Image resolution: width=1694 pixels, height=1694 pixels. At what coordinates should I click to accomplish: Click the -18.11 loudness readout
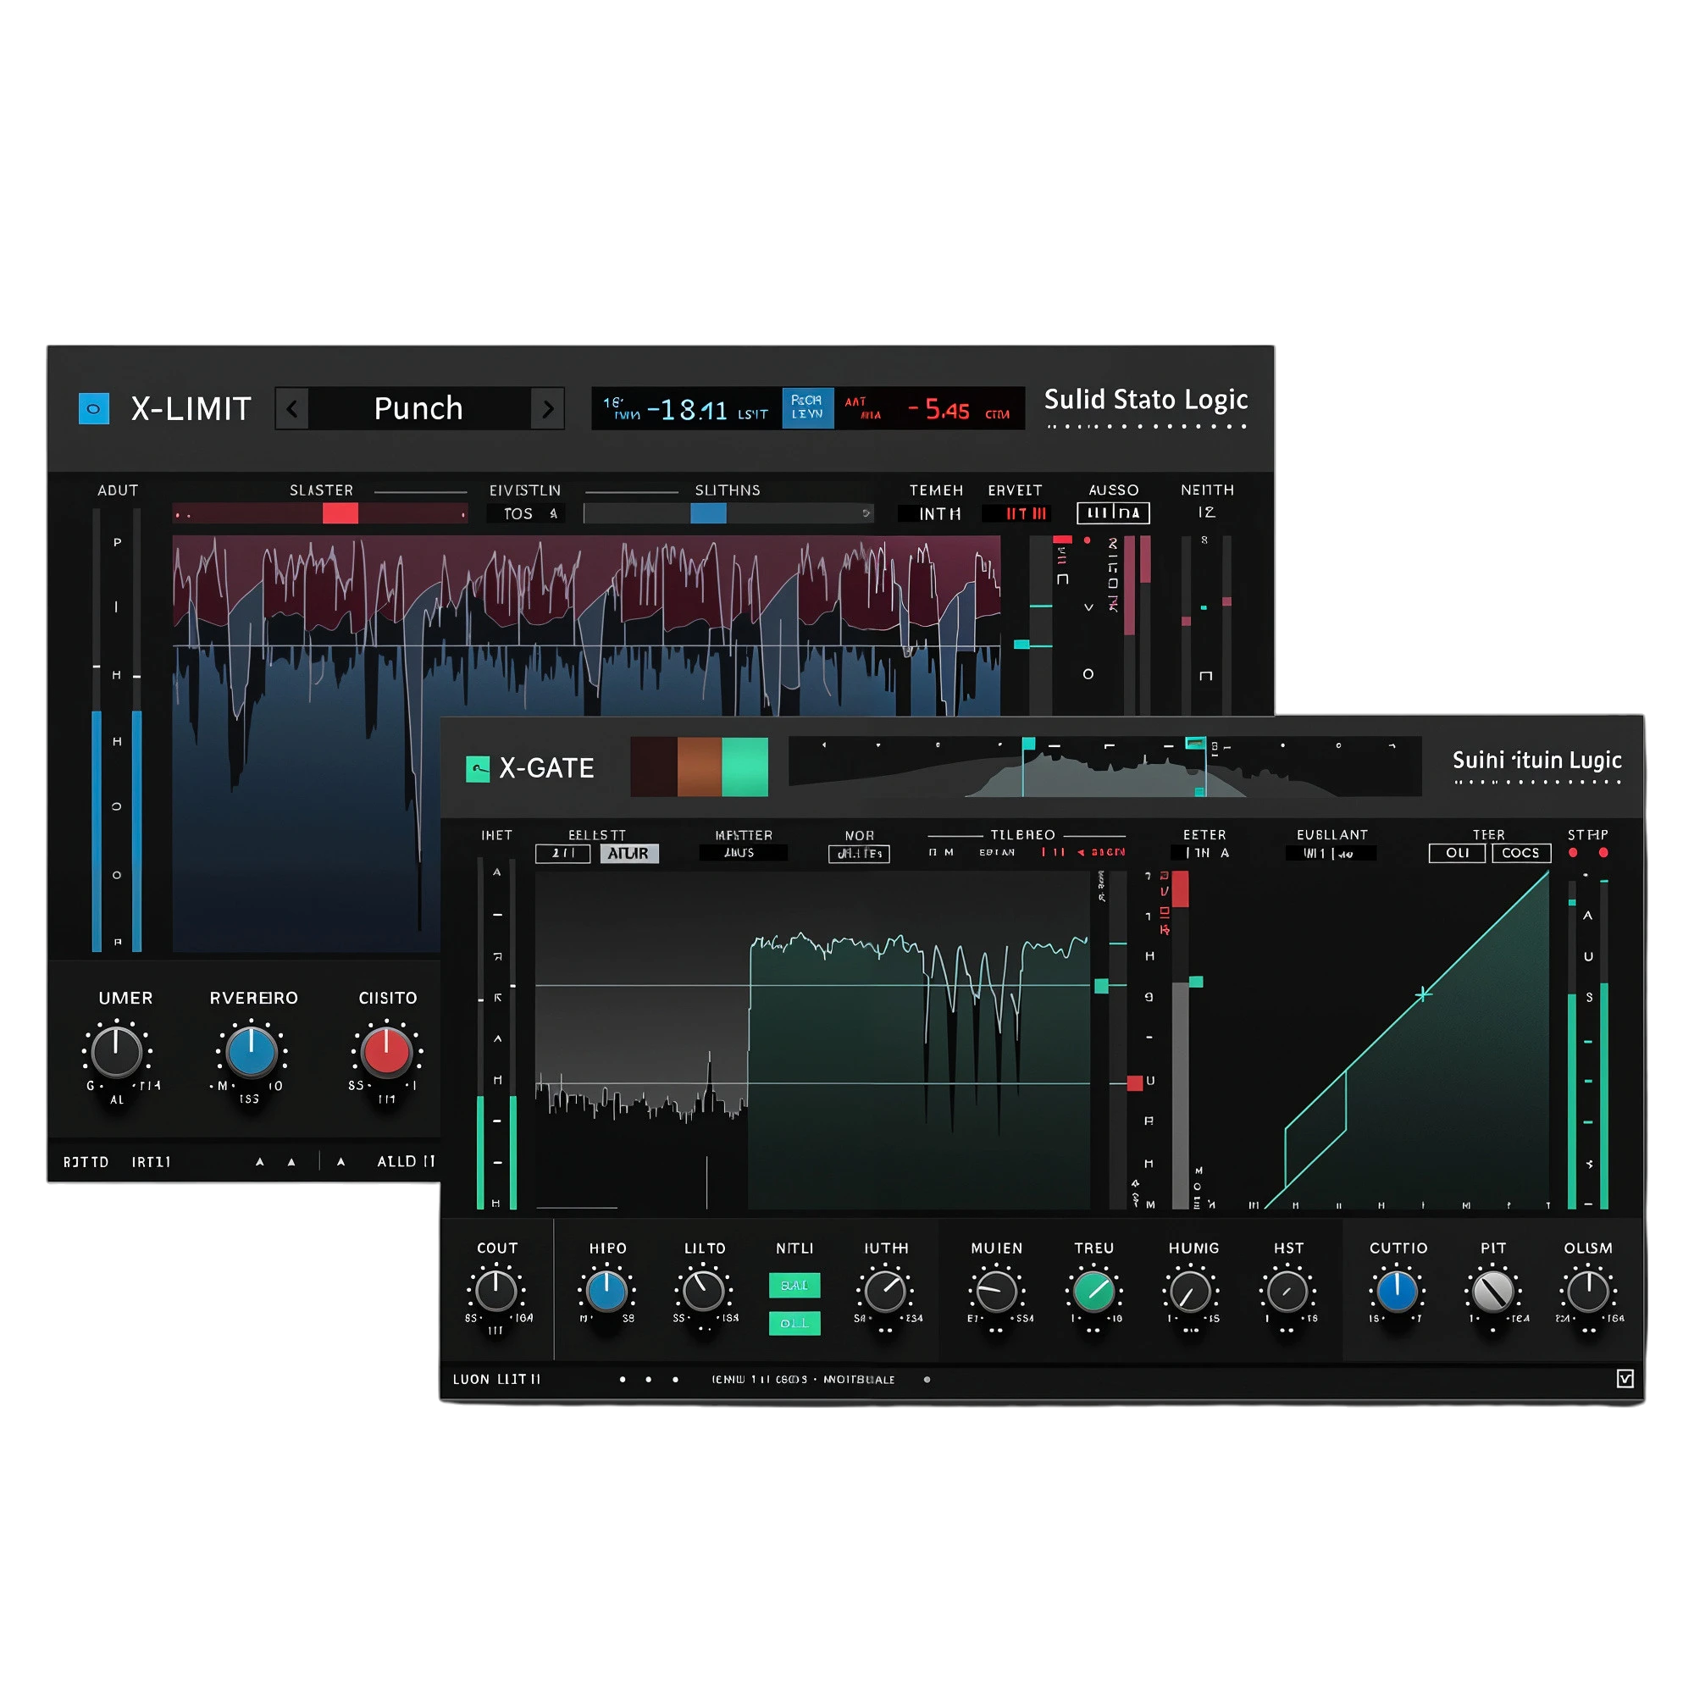point(687,409)
